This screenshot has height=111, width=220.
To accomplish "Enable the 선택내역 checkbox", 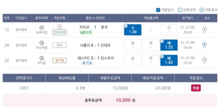I will click(x=180, y=10).
